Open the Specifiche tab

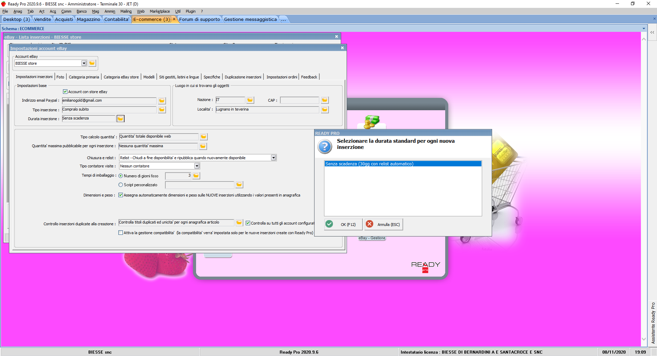pyautogui.click(x=212, y=77)
